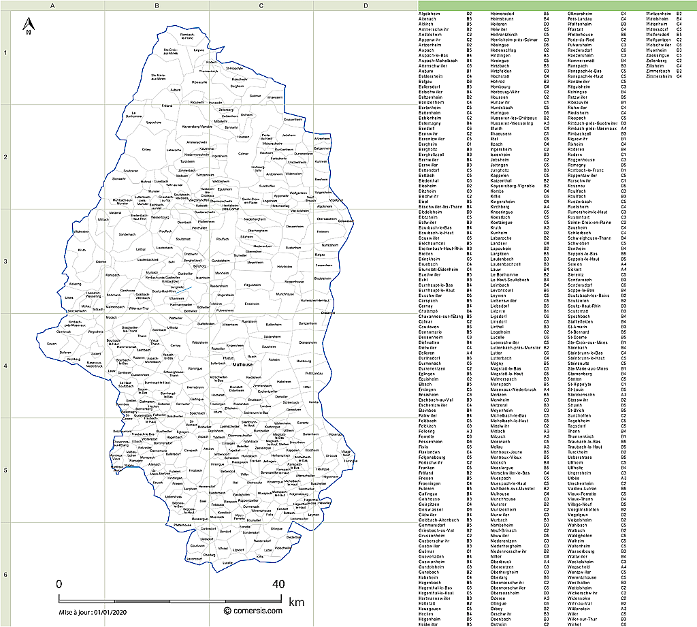Click the Guémar label on the map

(255, 95)
